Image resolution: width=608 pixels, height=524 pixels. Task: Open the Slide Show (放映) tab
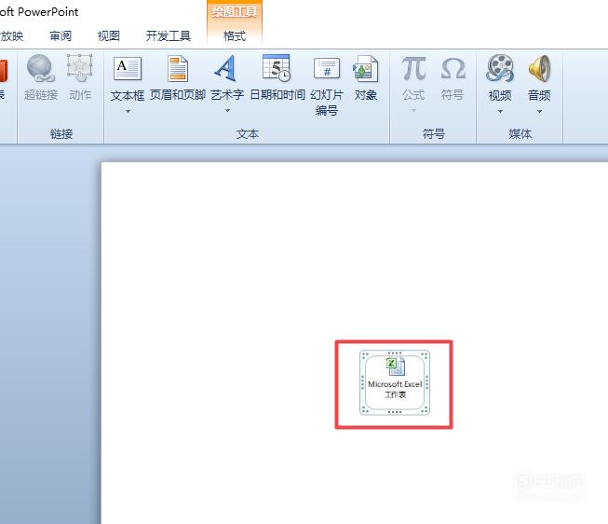(x=11, y=36)
